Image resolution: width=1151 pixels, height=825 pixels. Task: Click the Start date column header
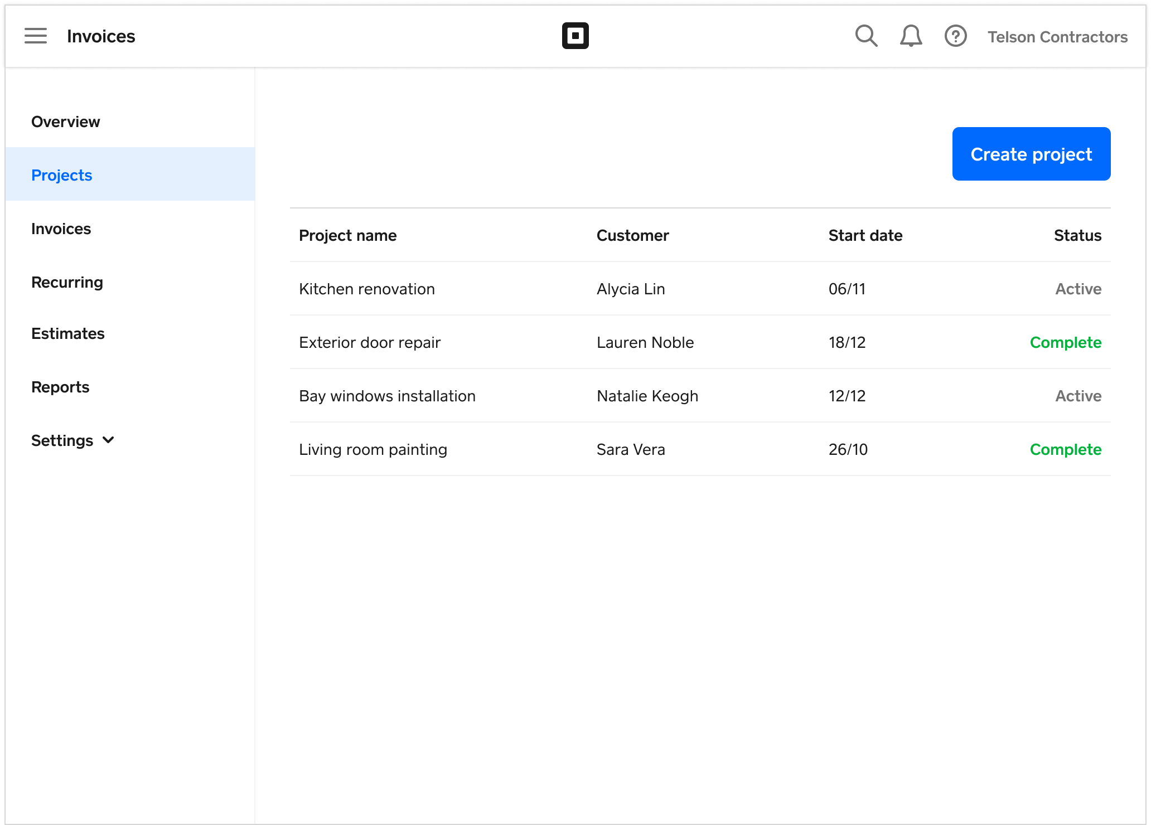[x=865, y=235]
